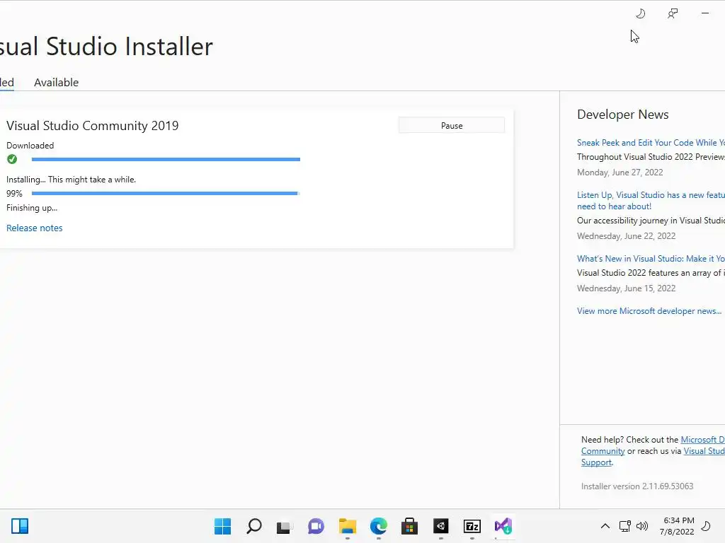
Task: Open the volume speaker tray icon
Action: 641,526
